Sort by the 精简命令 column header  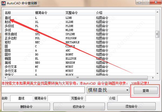(x=49, y=13)
